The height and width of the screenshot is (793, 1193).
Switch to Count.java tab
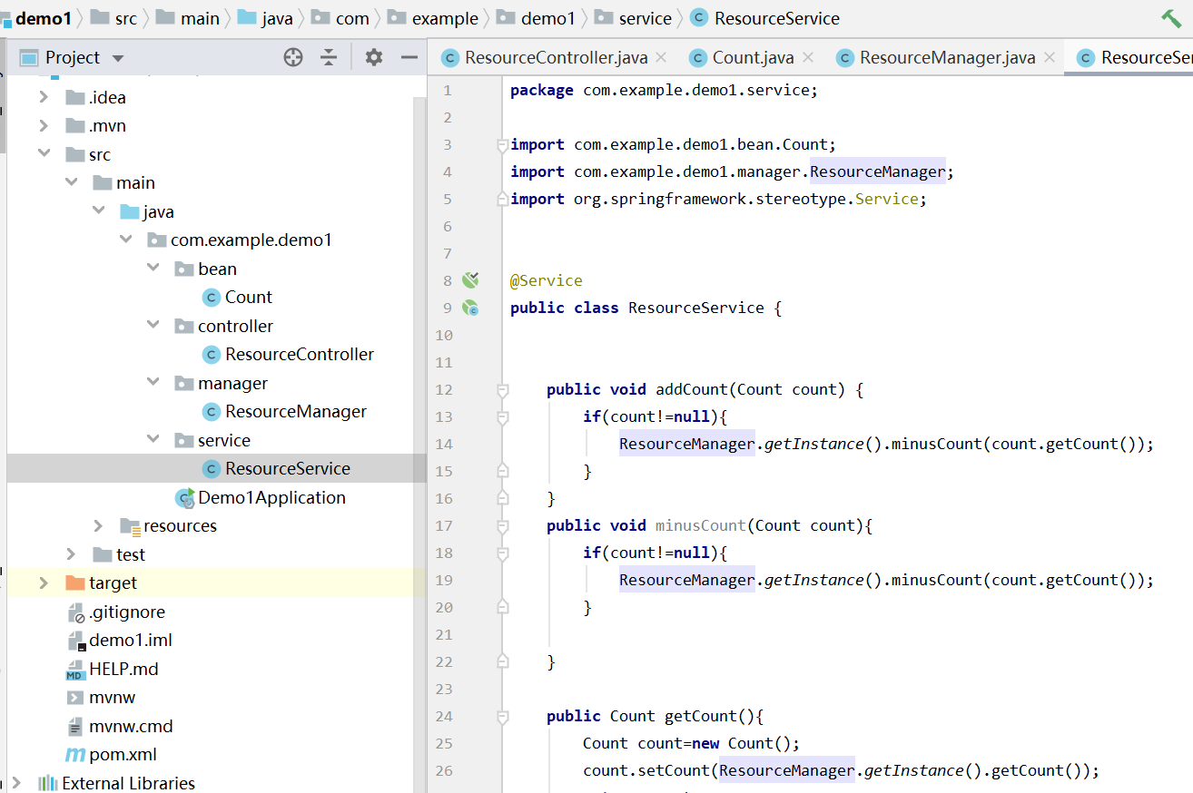[x=753, y=57]
